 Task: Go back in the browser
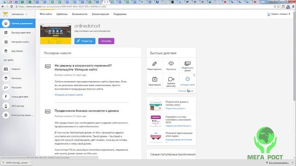[x=3, y=6]
